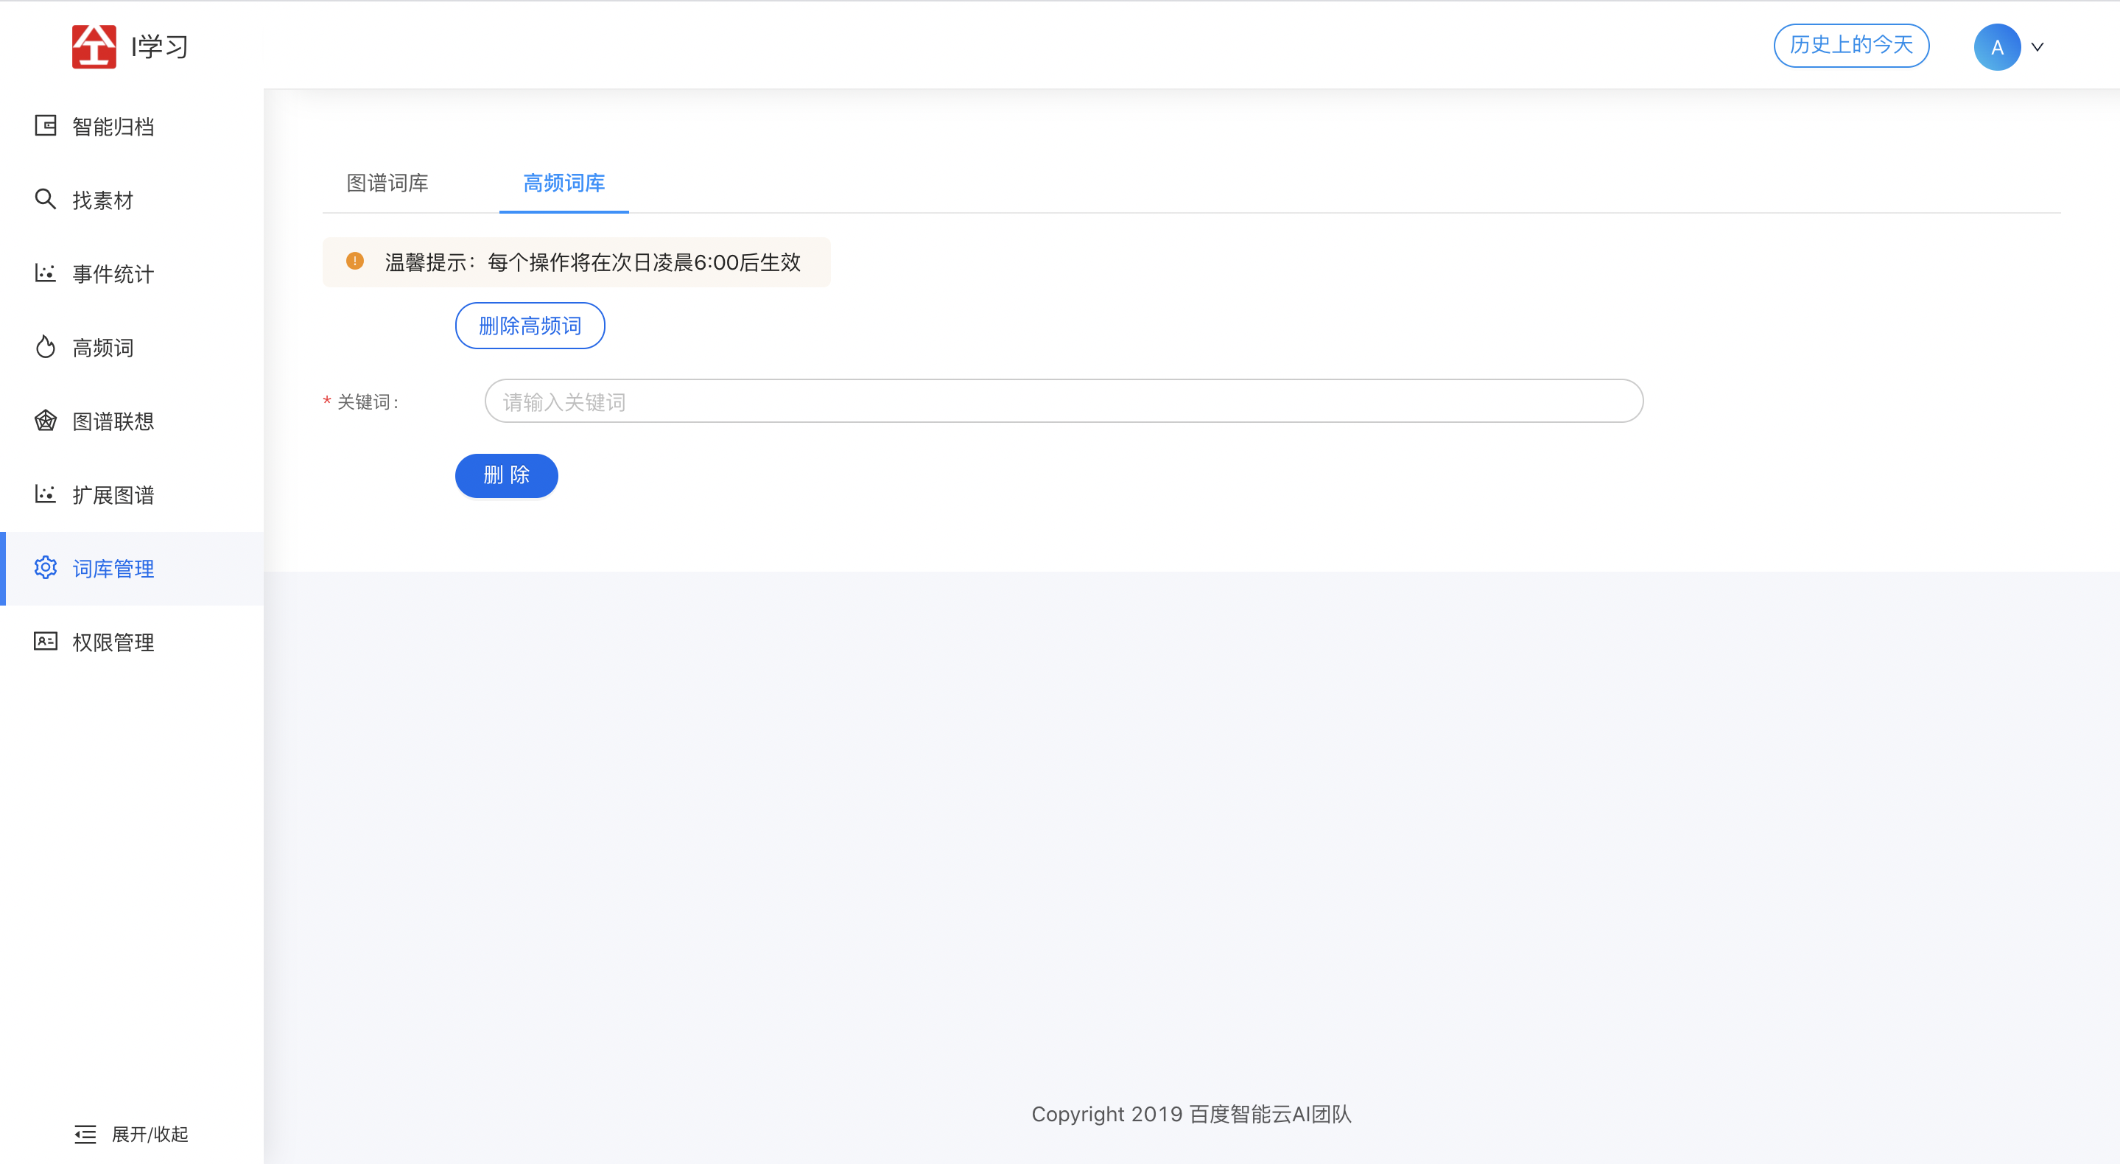Click the chart icon beside 扩展图谱

click(45, 494)
